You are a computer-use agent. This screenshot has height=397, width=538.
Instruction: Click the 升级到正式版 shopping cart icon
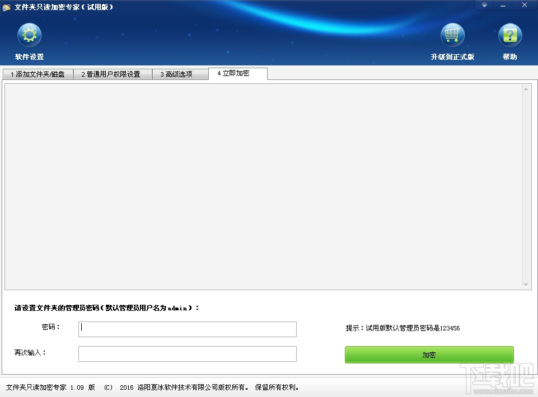pos(453,35)
